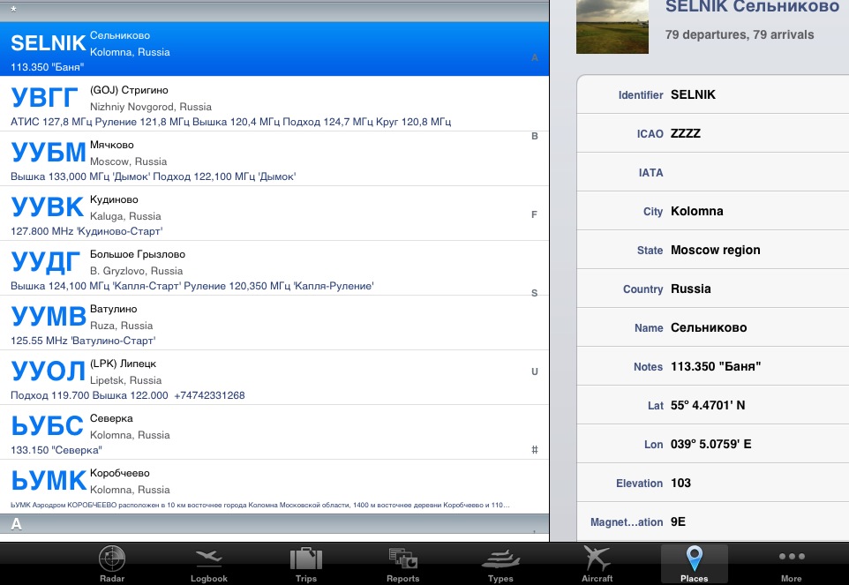Image resolution: width=849 pixels, height=585 pixels.
Task: Tap the Places pin icon
Action: click(x=695, y=559)
